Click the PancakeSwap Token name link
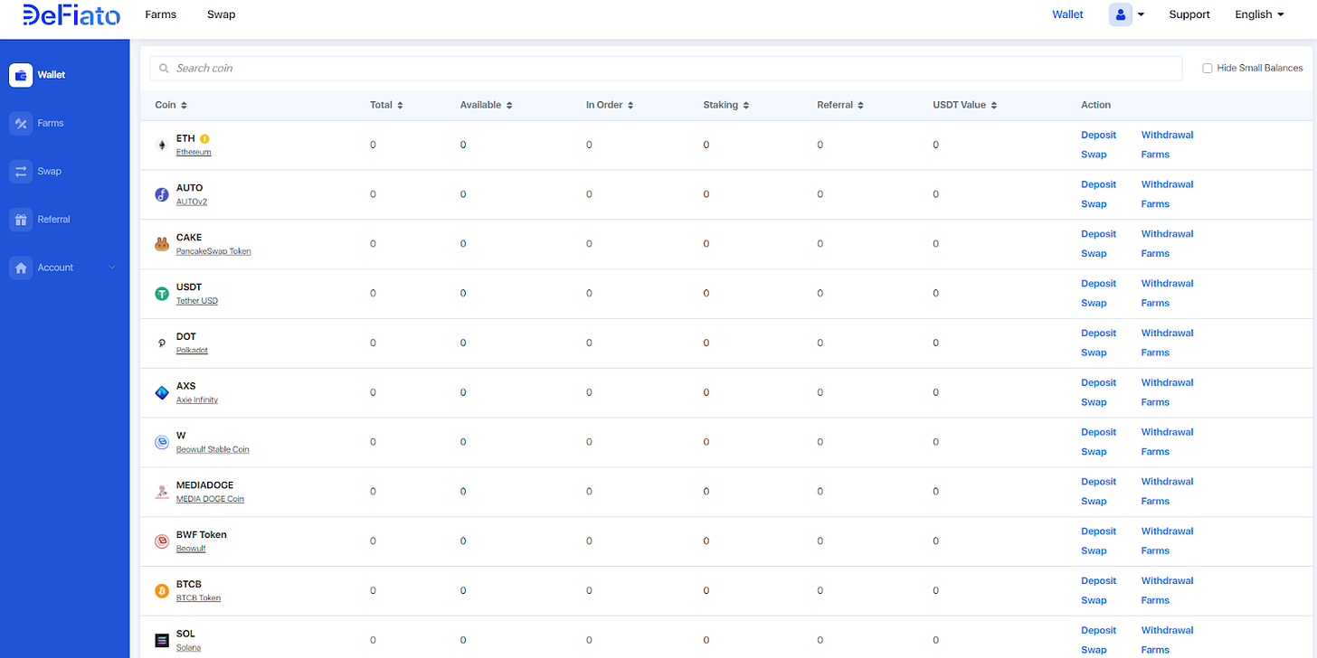Viewport: 1317px width, 658px height. click(213, 251)
